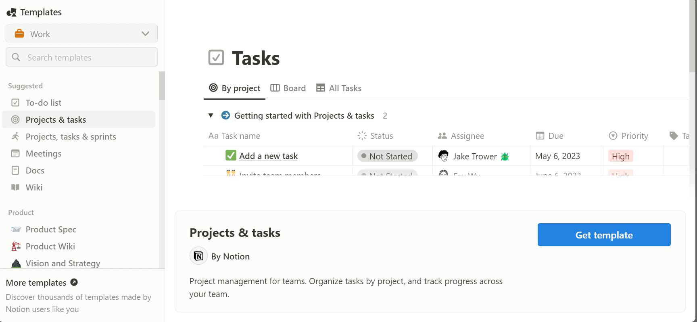The image size is (697, 322).
Task: Click the More templates arrow badge
Action: tap(74, 282)
